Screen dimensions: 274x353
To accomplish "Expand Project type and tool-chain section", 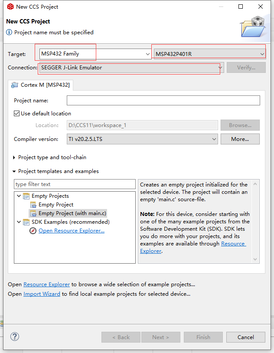I will 14,157.
